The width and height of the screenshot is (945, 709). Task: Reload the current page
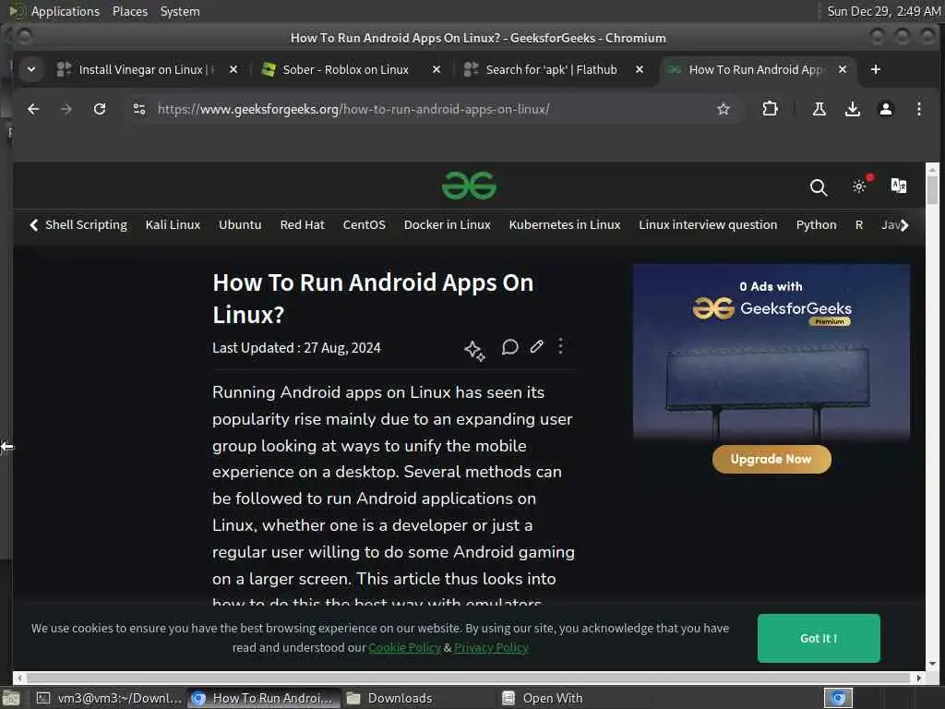[100, 109]
